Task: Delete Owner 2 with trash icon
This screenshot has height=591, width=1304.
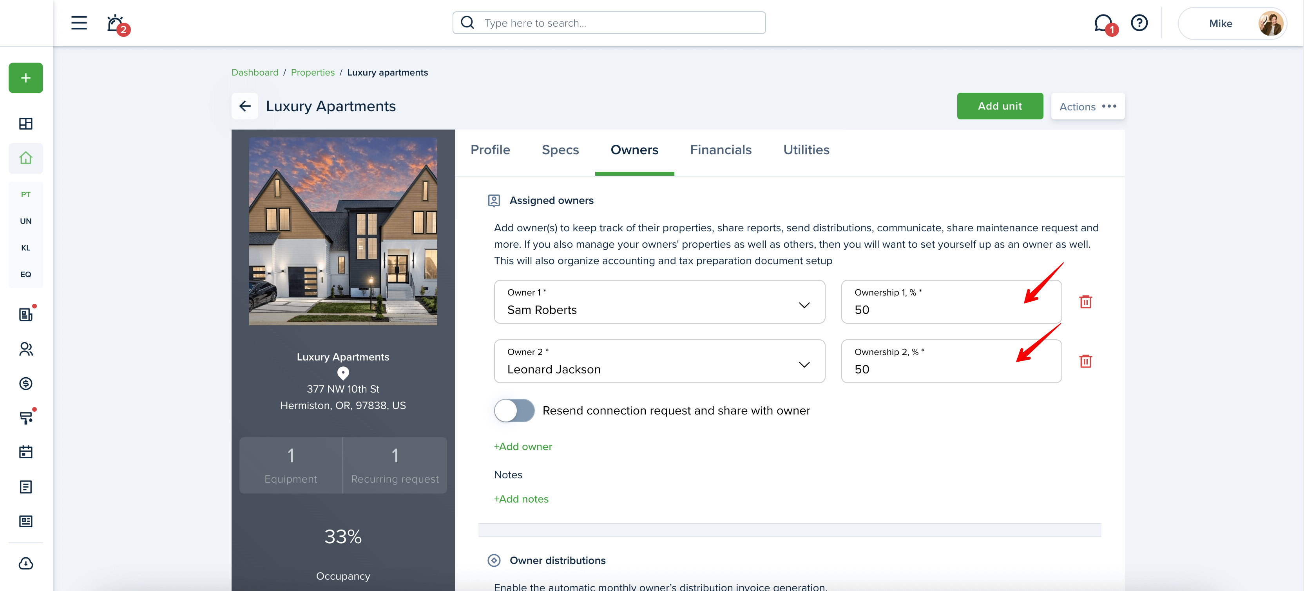Action: click(x=1085, y=361)
